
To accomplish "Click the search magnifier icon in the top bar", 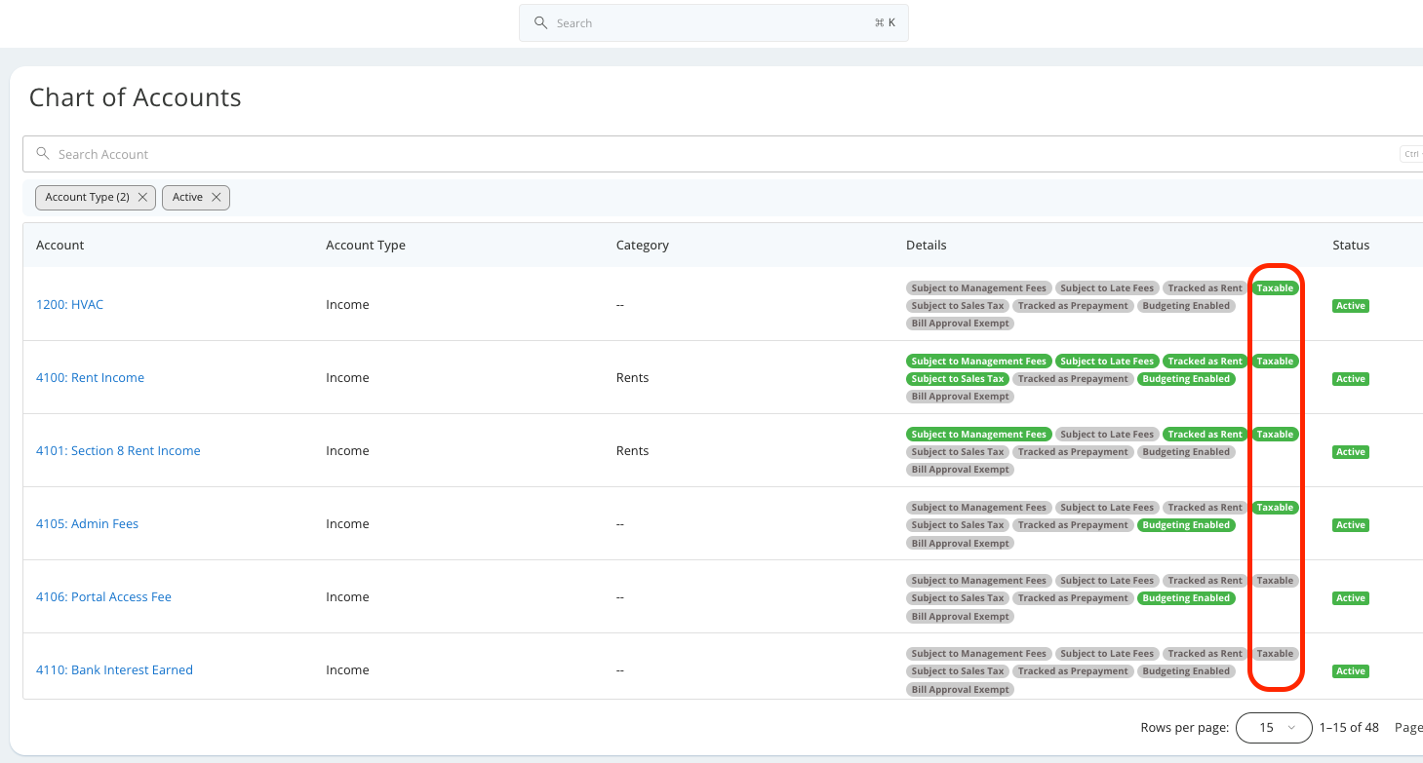I will [x=541, y=22].
